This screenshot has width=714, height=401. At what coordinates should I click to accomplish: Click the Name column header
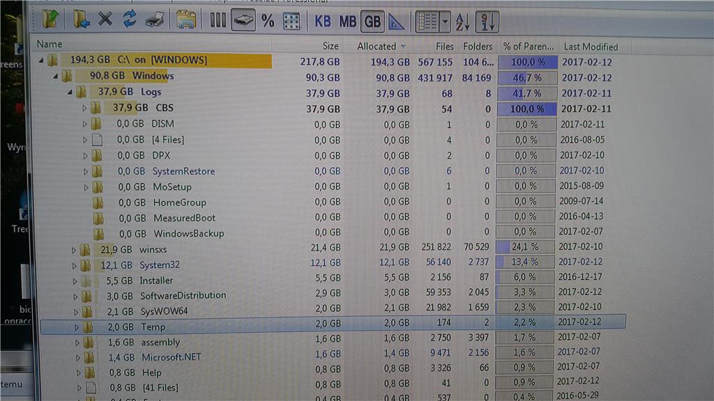[50, 44]
